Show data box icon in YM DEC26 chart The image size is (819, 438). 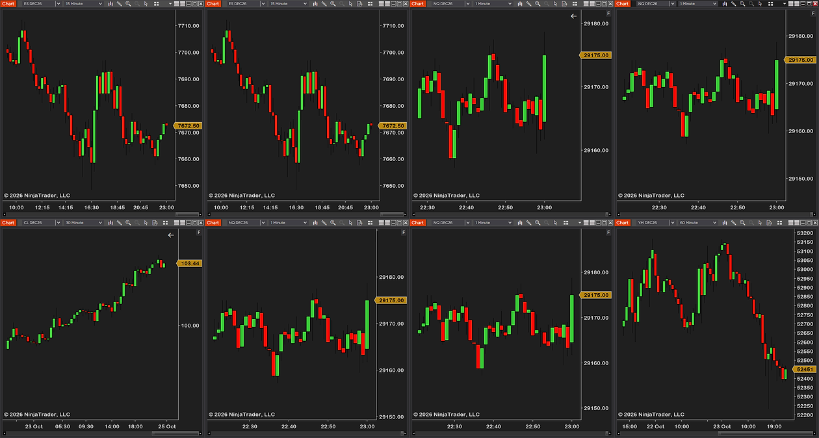769,223
